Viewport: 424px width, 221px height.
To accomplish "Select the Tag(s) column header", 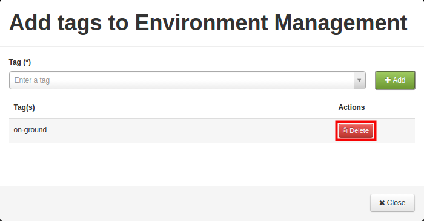I will tap(24, 107).
